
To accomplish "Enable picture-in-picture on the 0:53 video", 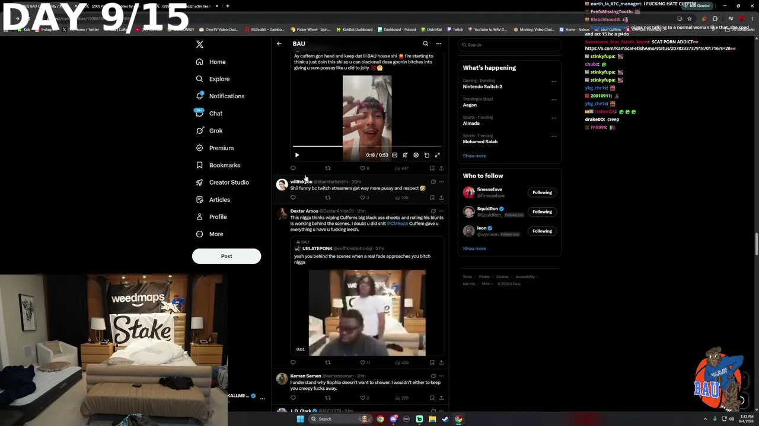I will (x=426, y=155).
